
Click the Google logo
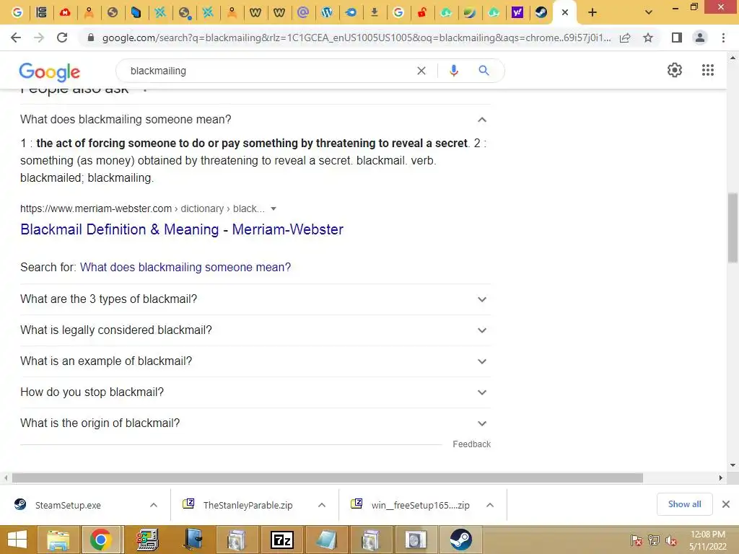click(50, 71)
